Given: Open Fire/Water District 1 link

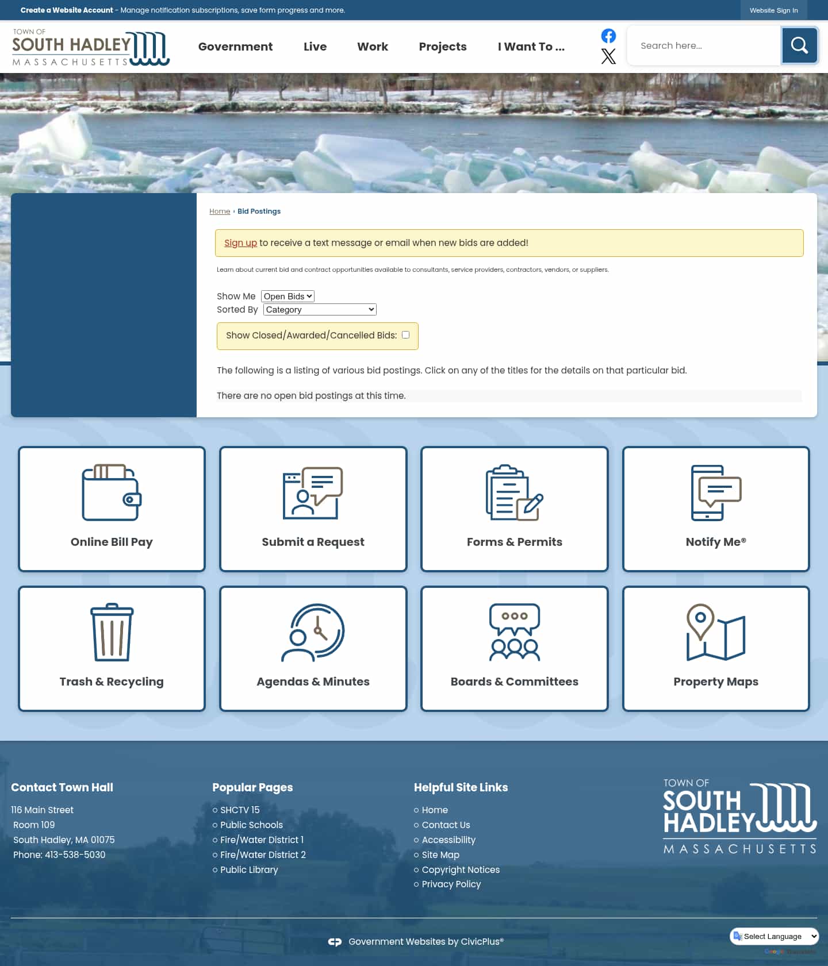Looking at the screenshot, I should (262, 840).
